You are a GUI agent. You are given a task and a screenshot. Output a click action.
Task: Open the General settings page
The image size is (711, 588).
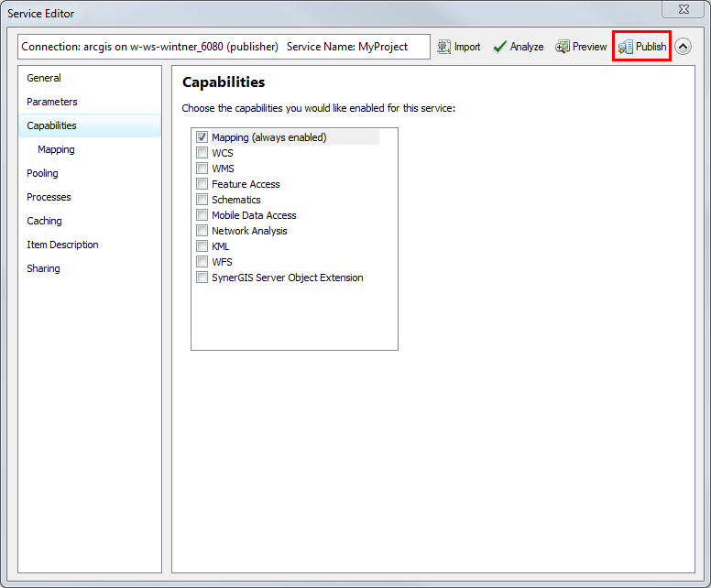(44, 78)
